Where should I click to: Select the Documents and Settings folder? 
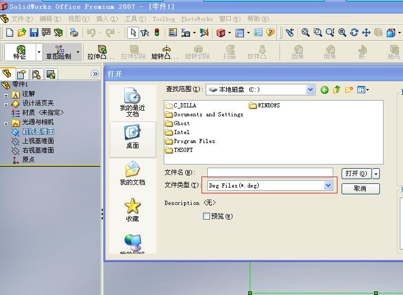pyautogui.click(x=204, y=115)
